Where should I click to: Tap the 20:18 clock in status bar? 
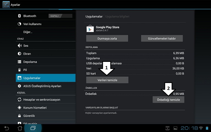(x=189, y=128)
